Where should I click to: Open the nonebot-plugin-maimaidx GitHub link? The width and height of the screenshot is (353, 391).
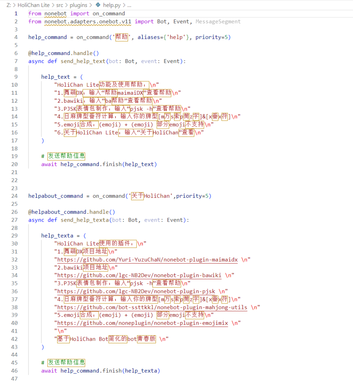tap(147, 260)
